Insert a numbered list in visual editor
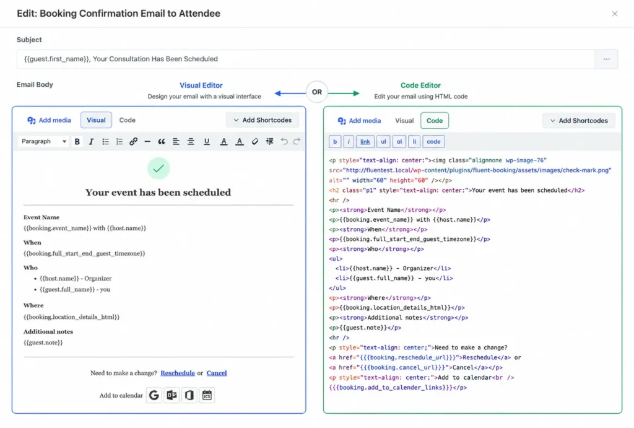The image size is (634, 428). click(x=119, y=142)
